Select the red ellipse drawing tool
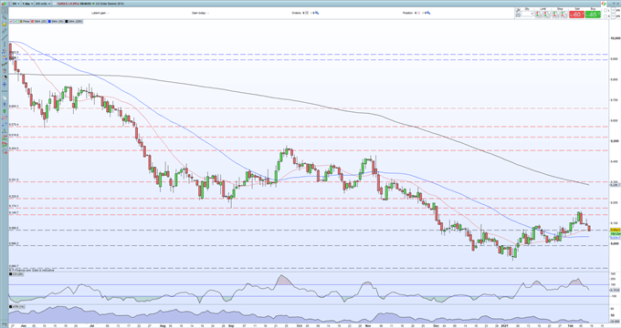Viewport: 621px width, 328px height. (5, 118)
